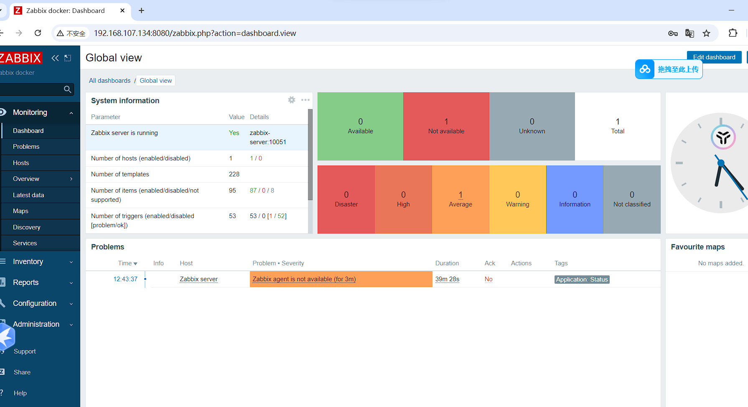Click the cloud upload floating icon
The image size is (748, 407).
point(645,69)
